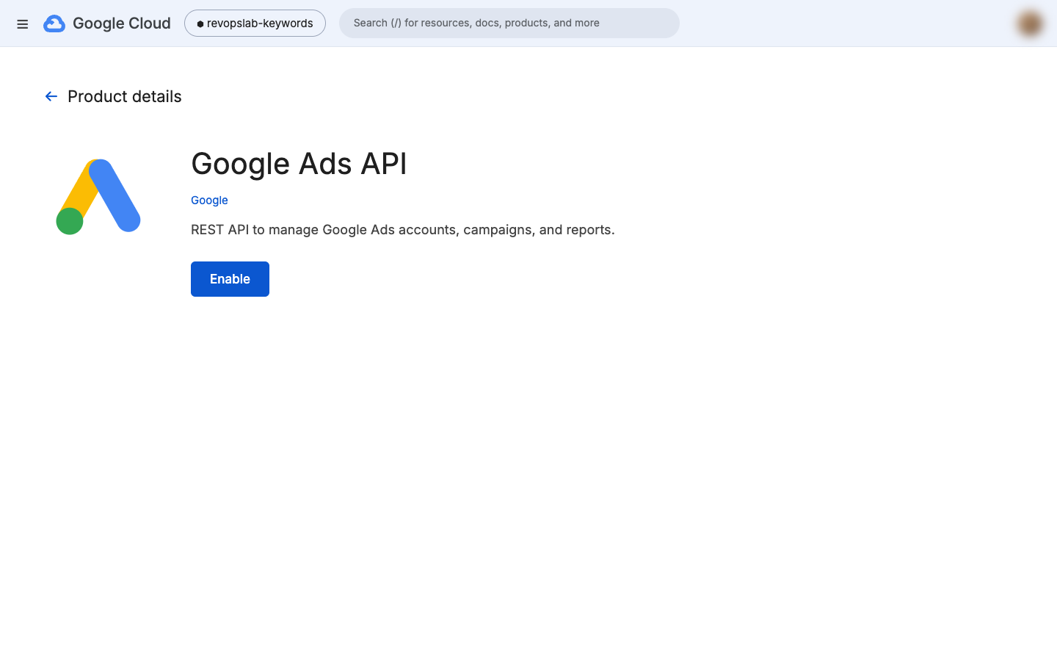This screenshot has height=661, width=1057.
Task: Click the REST API description text
Action: click(403, 230)
